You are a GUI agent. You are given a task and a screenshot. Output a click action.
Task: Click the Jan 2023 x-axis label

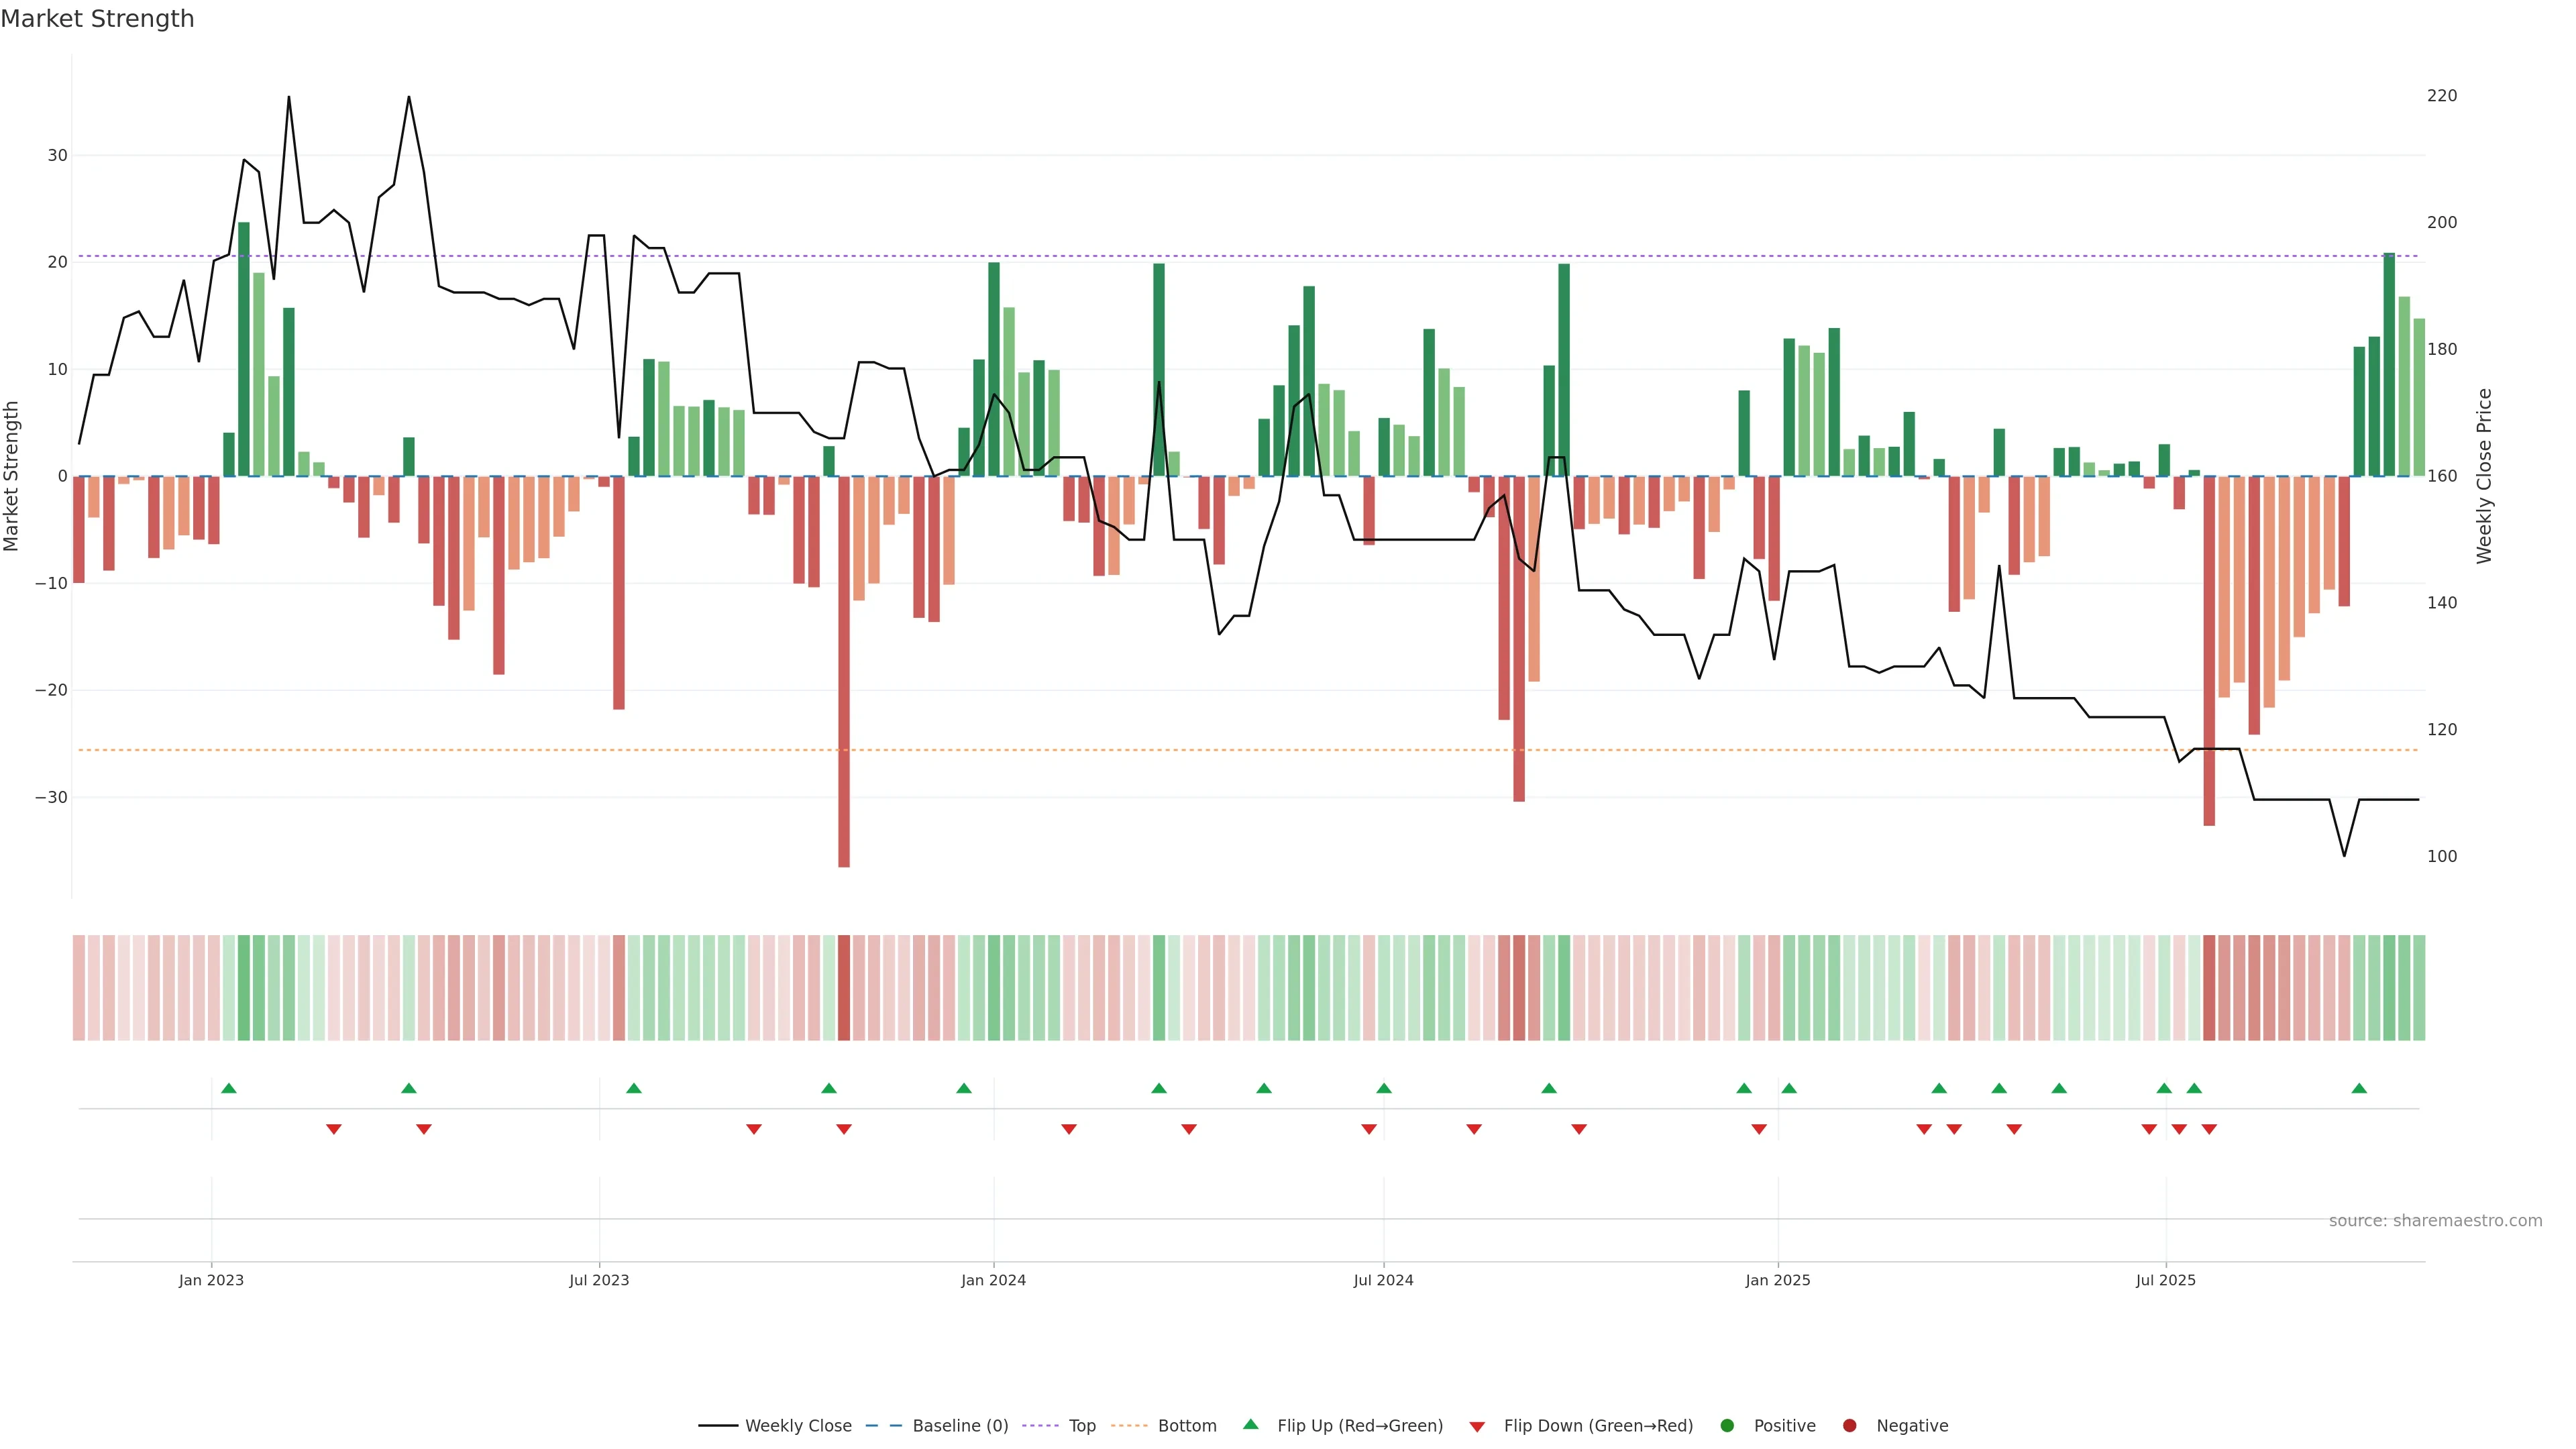pyautogui.click(x=211, y=1280)
